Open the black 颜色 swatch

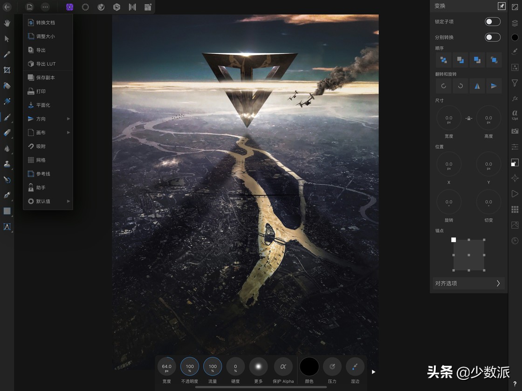pos(309,367)
